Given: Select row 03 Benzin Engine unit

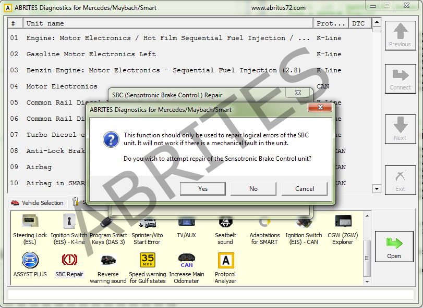Looking at the screenshot, I should point(190,70).
